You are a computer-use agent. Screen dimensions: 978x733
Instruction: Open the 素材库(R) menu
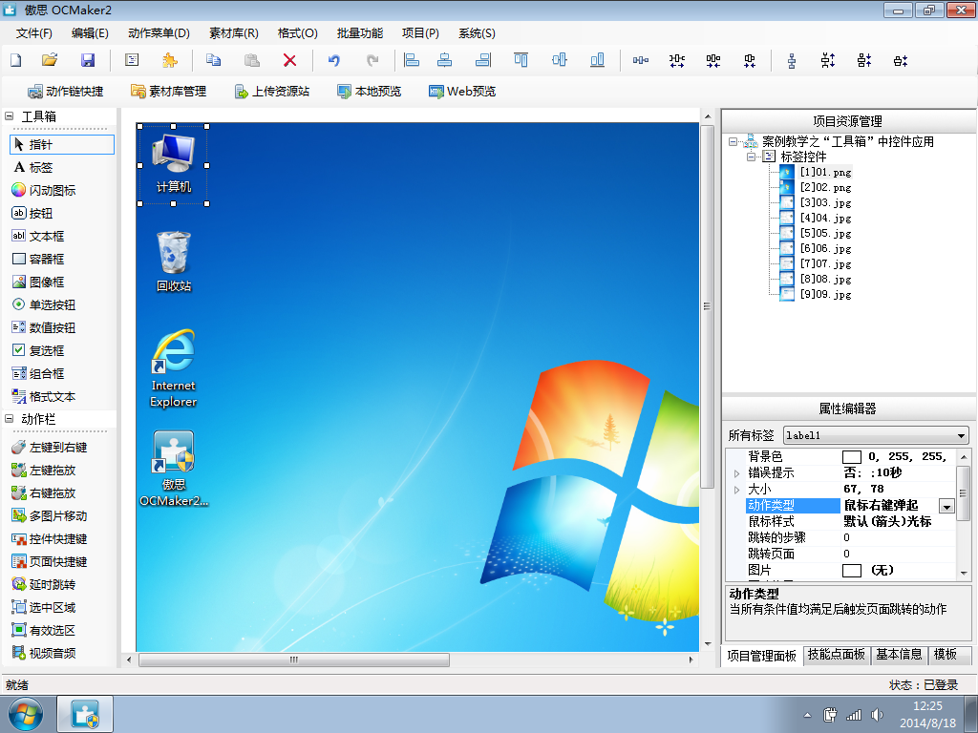click(233, 33)
